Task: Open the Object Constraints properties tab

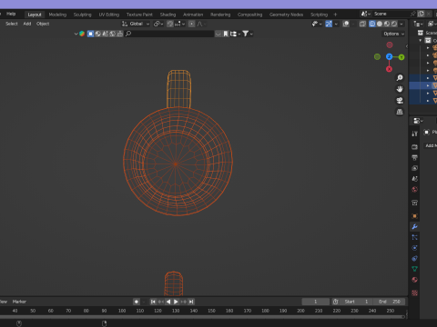Action: pos(414,258)
